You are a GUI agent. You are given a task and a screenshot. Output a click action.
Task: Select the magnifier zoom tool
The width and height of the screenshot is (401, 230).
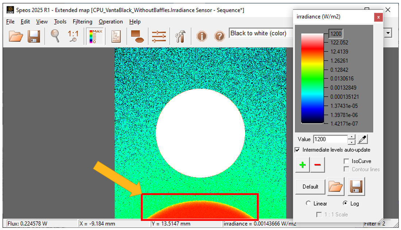(x=55, y=36)
